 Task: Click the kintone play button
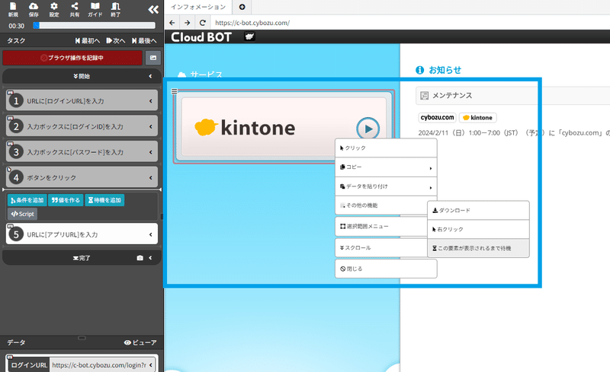click(x=368, y=129)
